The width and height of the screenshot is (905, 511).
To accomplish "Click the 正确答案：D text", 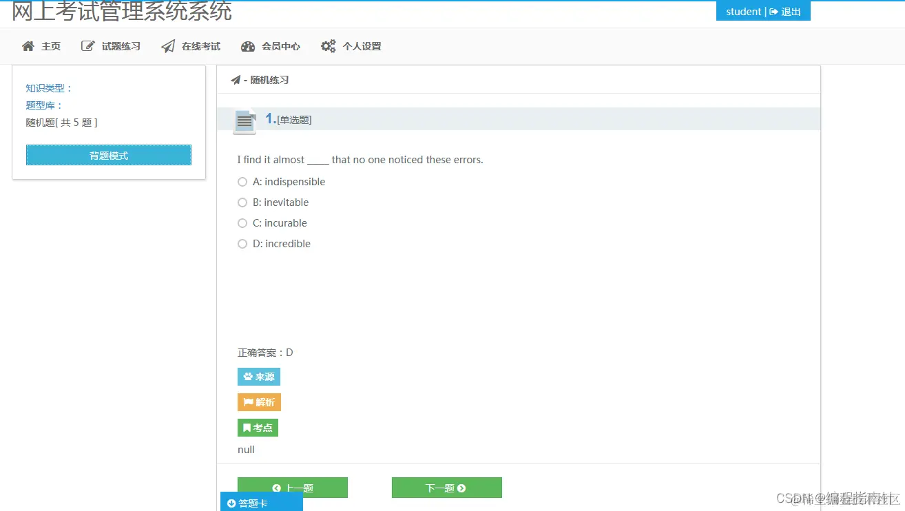I will pyautogui.click(x=265, y=353).
